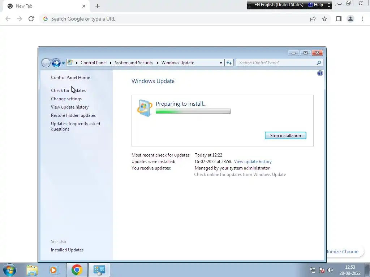Viewport: 370px width, 277px height.
Task: Click the Windows Update page heading
Action: tap(153, 81)
